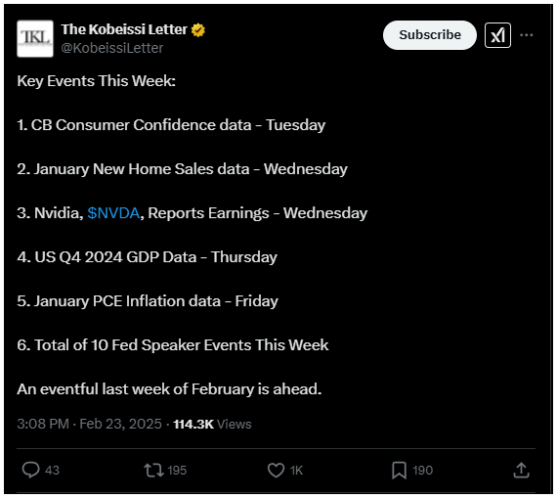Bookmark the post with bookmark icon
The width and height of the screenshot is (557, 498).
pyautogui.click(x=399, y=470)
